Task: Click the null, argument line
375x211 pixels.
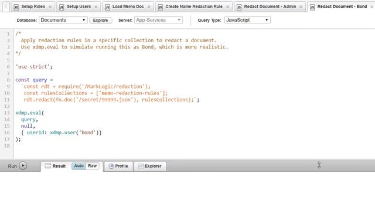Action: (28, 126)
